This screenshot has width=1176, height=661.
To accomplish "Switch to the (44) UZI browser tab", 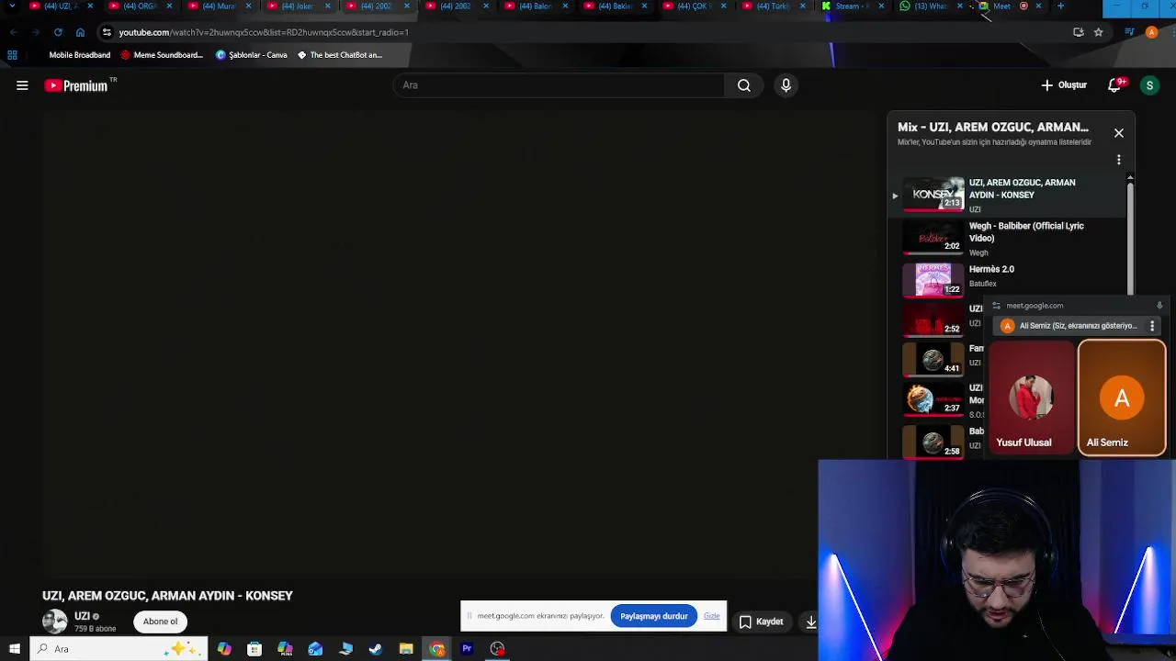I will (61, 6).
